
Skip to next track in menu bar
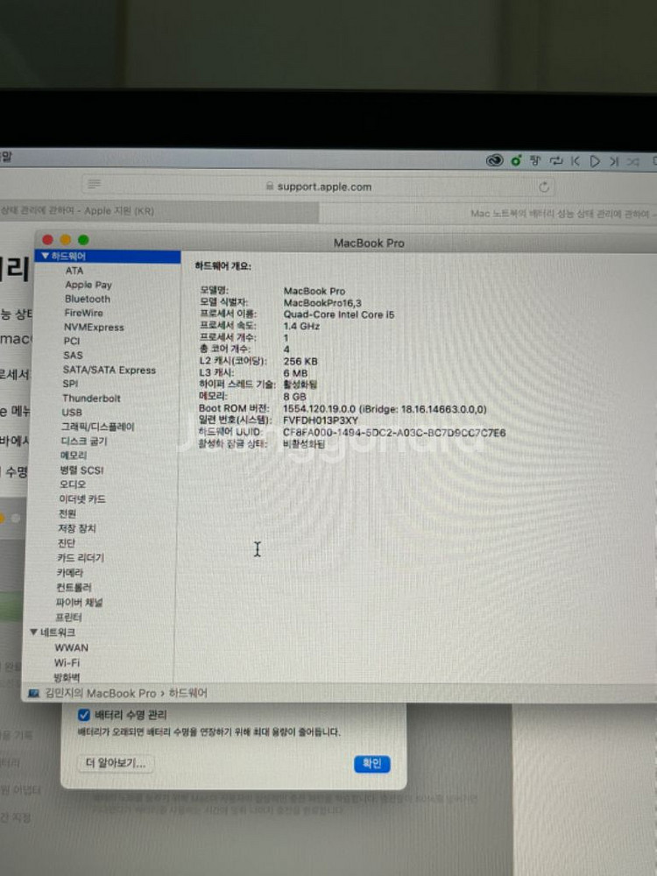(x=614, y=162)
